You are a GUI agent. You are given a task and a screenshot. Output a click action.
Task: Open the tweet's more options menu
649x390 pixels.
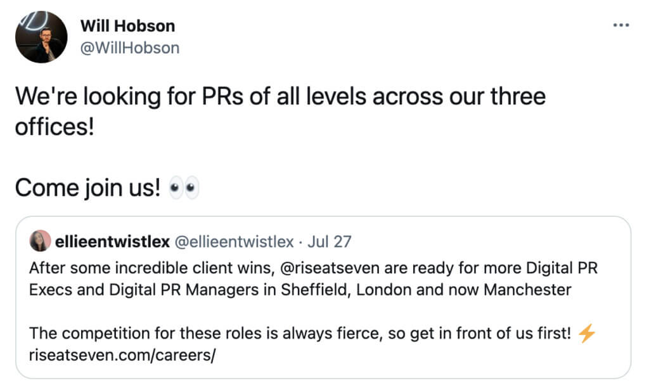click(x=620, y=25)
